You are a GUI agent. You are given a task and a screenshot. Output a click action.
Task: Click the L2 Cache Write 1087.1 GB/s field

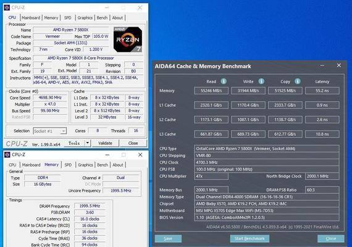pos(248,120)
